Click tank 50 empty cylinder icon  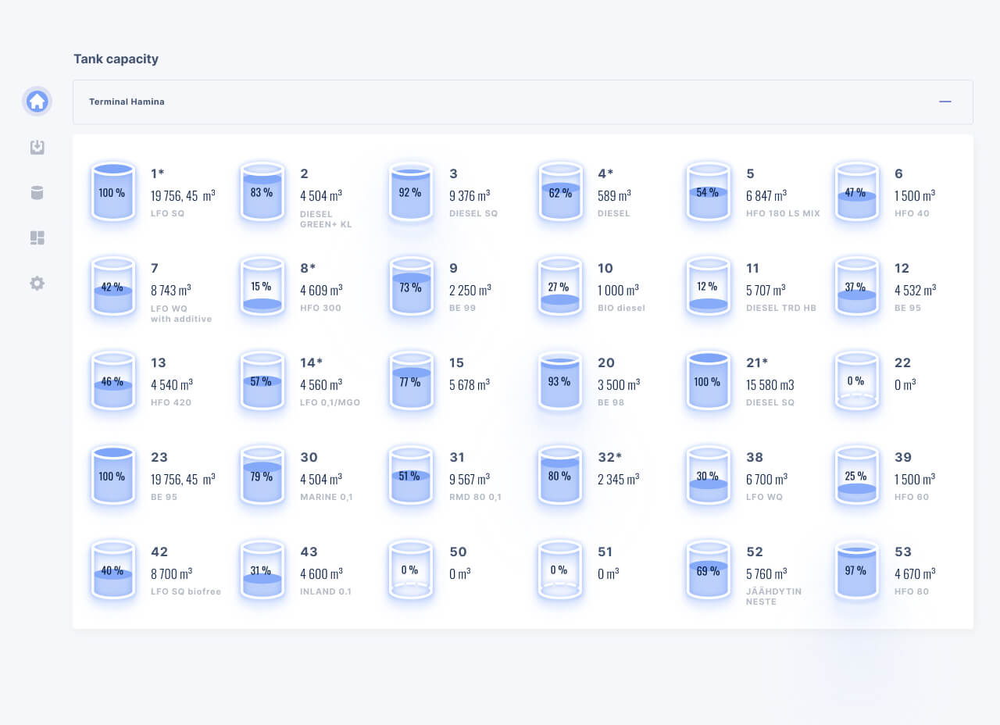pos(411,570)
